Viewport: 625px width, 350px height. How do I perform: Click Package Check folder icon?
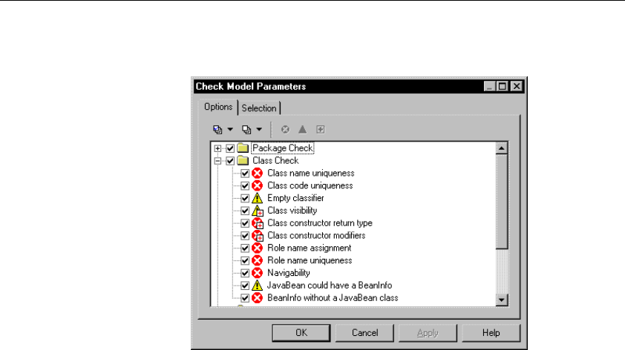point(243,148)
